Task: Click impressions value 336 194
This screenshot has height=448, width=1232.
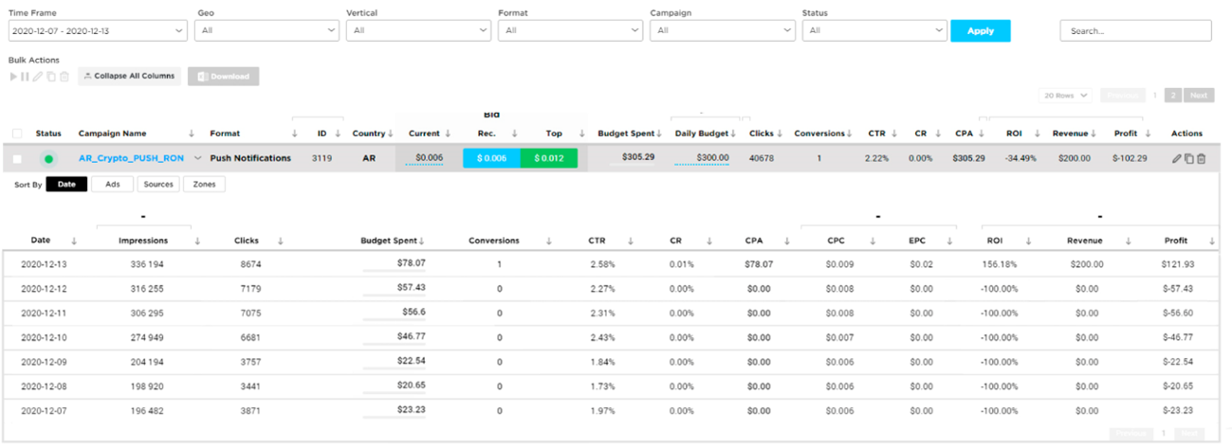Action: (149, 264)
